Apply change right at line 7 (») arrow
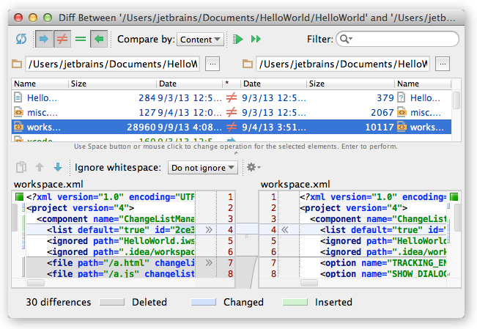 (209, 262)
